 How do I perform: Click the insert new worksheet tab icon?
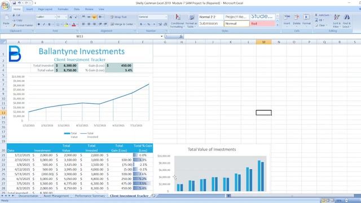(153, 196)
